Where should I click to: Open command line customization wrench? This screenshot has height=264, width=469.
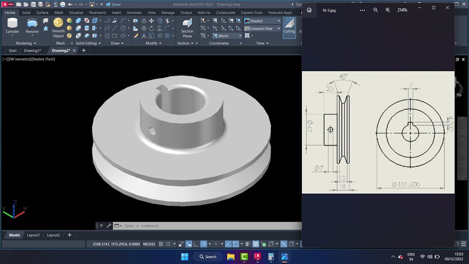tap(109, 225)
